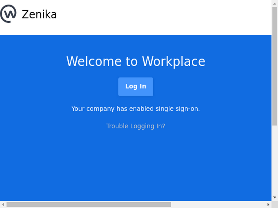This screenshot has width=278, height=208.
Task: Click the word Workplace in the heading
Action: [x=173, y=62]
